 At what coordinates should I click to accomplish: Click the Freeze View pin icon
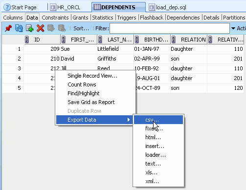pos(8,28)
